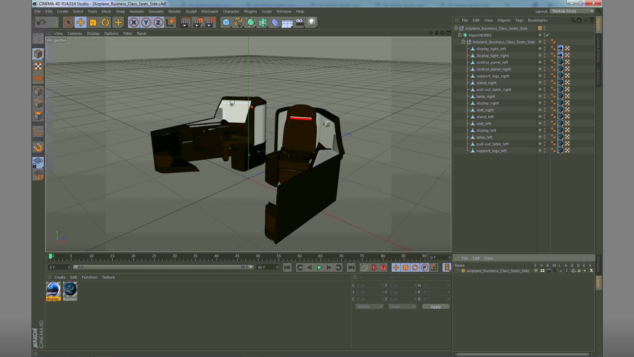The height and width of the screenshot is (357, 634).
Task: Toggle the automatic keyframing button
Action: (373, 267)
